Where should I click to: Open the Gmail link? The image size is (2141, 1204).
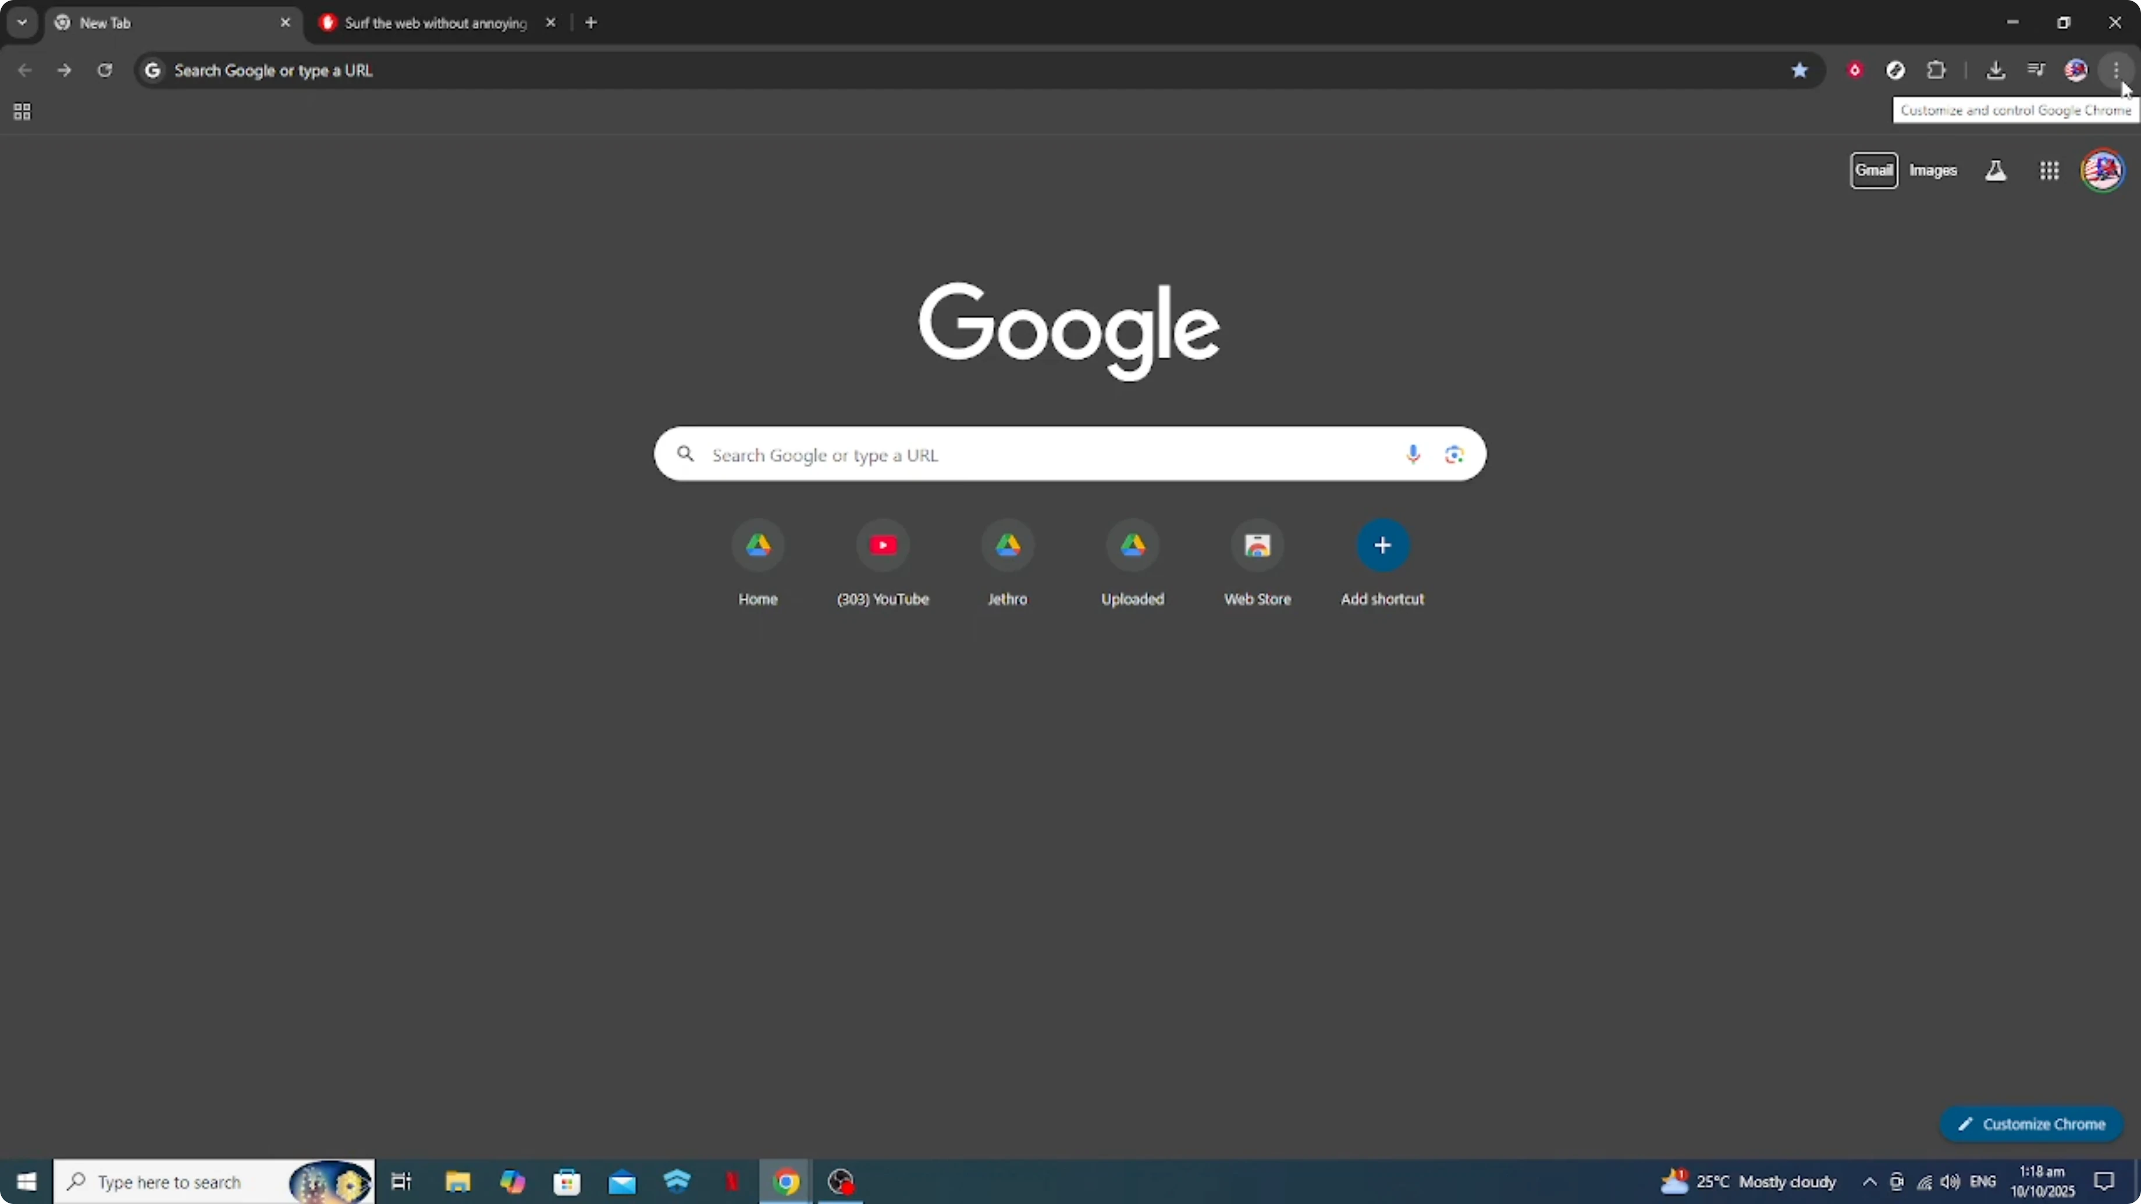tap(1875, 170)
